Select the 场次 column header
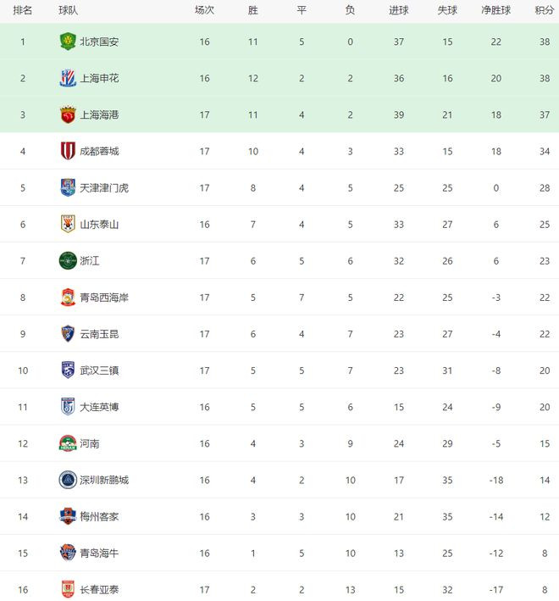 tap(204, 10)
